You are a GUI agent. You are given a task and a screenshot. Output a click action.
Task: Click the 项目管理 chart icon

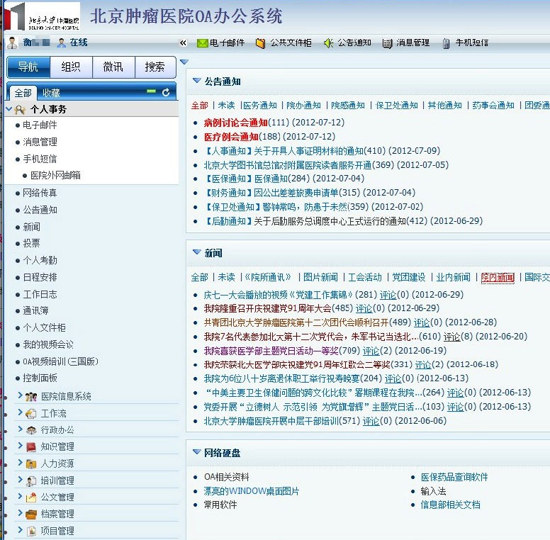31,531
